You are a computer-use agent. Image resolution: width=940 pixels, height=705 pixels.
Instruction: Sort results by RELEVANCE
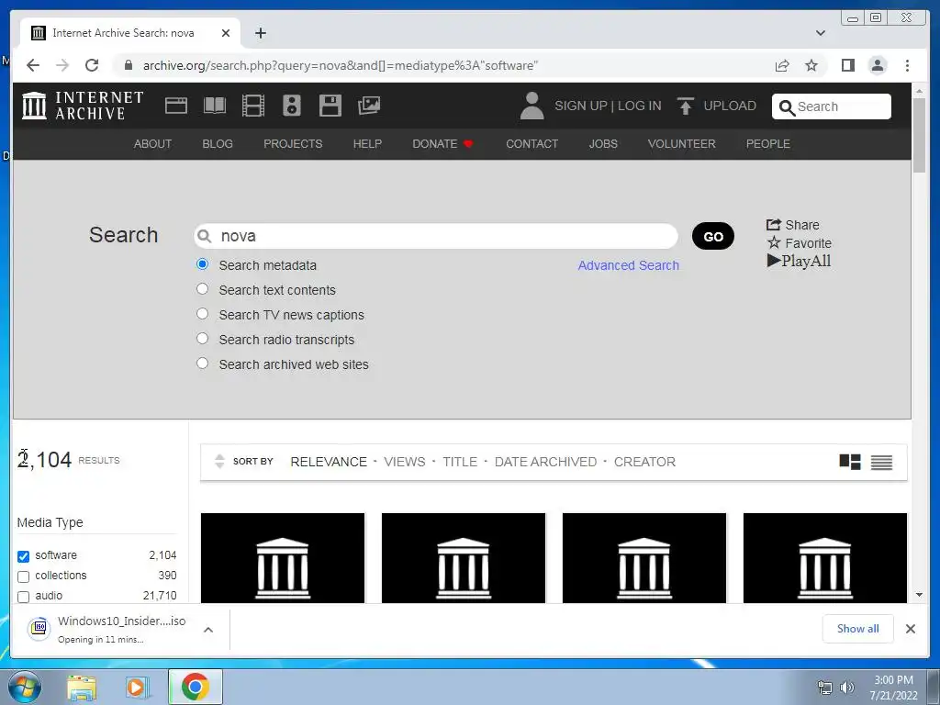coord(329,462)
